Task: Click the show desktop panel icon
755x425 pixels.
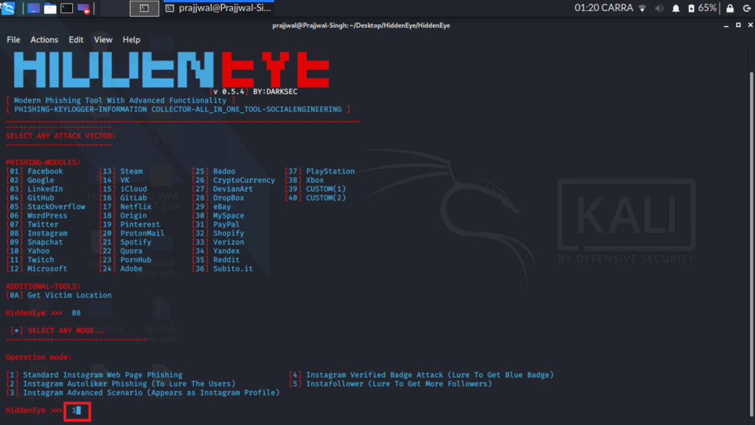Action: (33, 8)
